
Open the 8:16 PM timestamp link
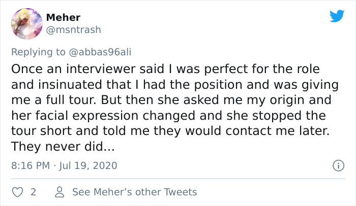[30, 165]
